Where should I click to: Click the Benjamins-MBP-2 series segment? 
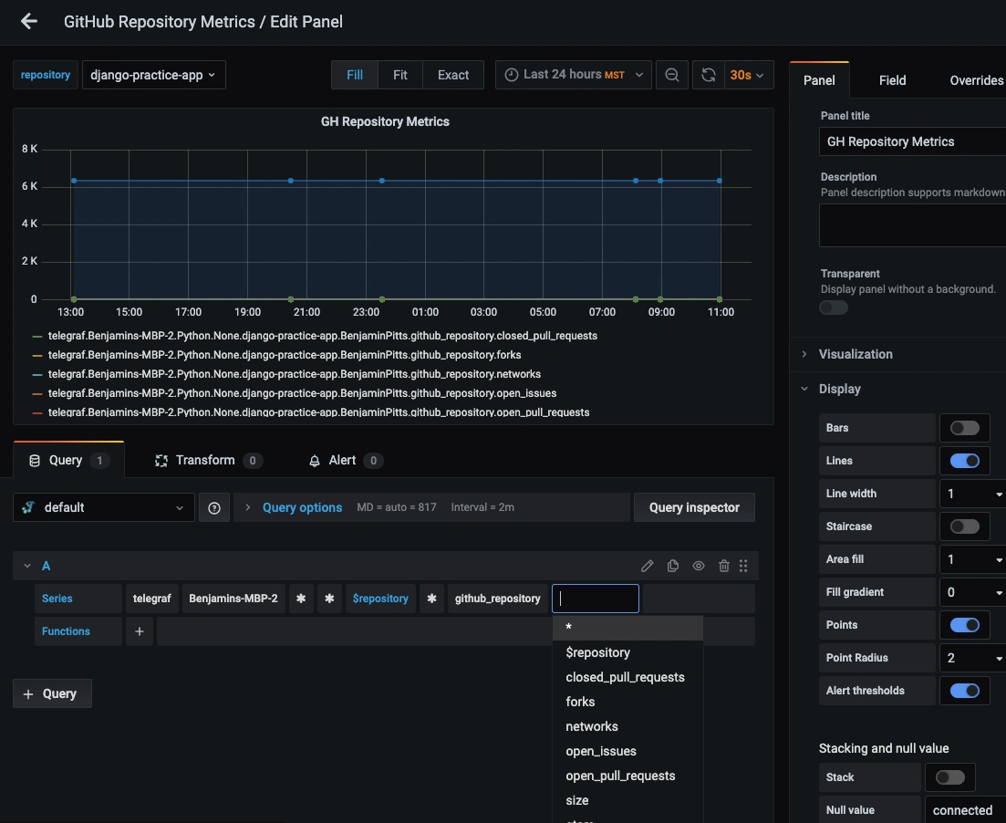(x=233, y=599)
